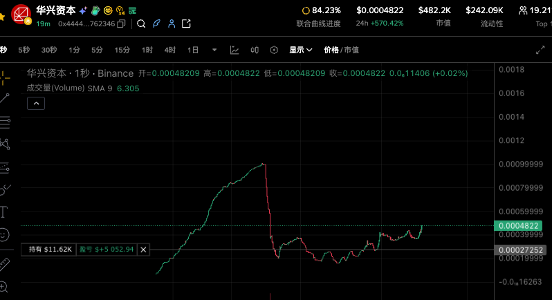This screenshot has height=300, width=552.
Task: Click the blue feather icon
Action: pos(156,24)
